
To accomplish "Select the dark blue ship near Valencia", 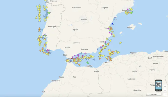I will pos(112,24).
